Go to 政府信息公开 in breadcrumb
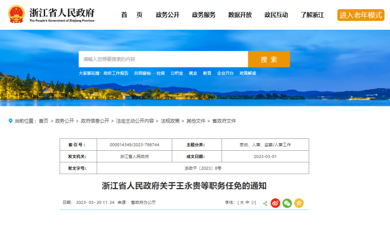Screen dimensions: 390x227 (95, 121)
